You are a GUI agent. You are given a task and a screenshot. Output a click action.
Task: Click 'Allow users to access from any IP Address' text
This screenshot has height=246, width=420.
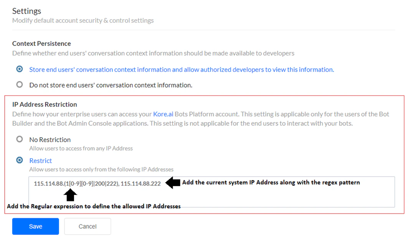coord(81,148)
